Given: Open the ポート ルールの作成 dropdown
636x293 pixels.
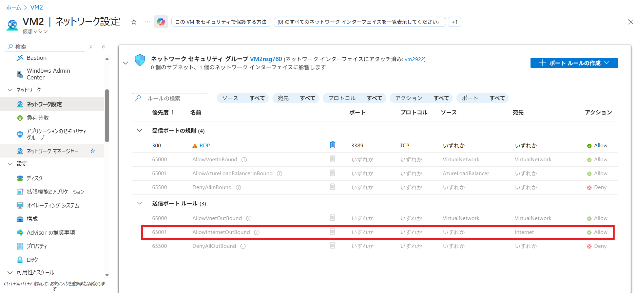Looking at the screenshot, I should [574, 63].
